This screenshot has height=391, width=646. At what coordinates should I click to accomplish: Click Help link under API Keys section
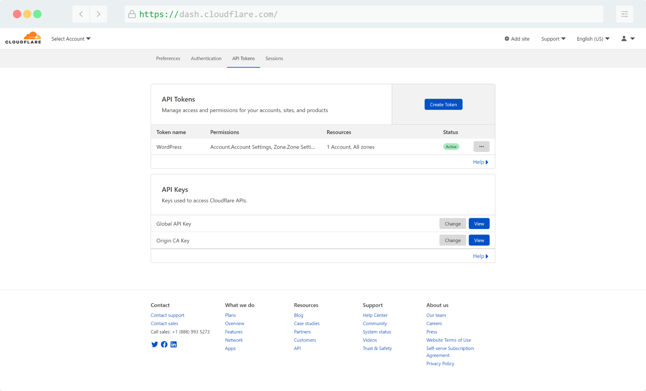coord(480,256)
